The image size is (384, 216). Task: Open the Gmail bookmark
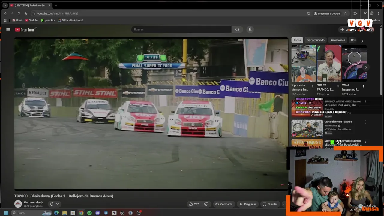17,20
